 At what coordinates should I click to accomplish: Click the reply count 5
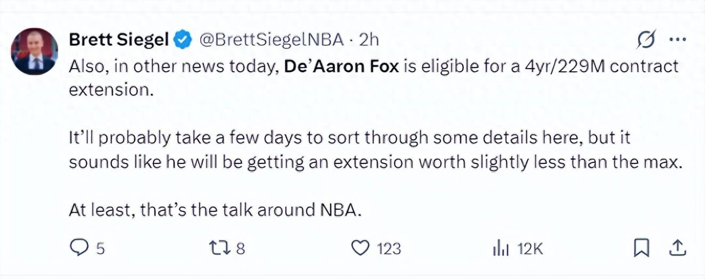coord(100,248)
